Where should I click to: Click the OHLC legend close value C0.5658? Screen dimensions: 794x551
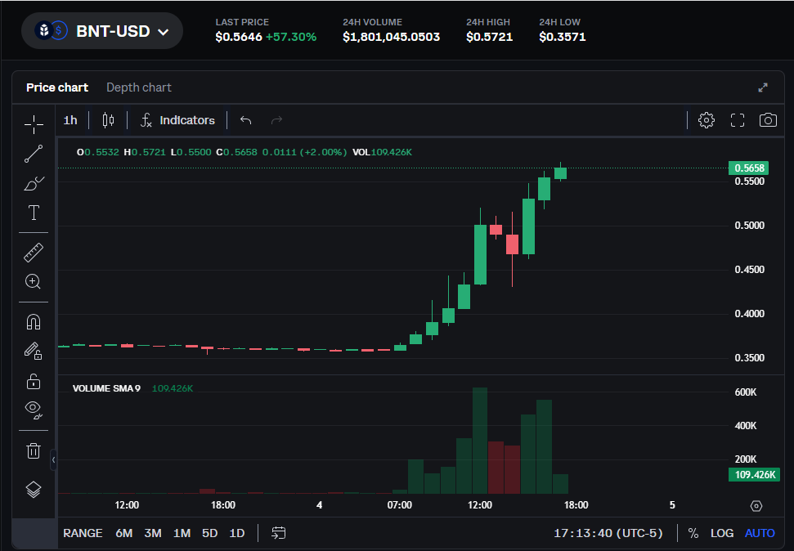(x=236, y=152)
